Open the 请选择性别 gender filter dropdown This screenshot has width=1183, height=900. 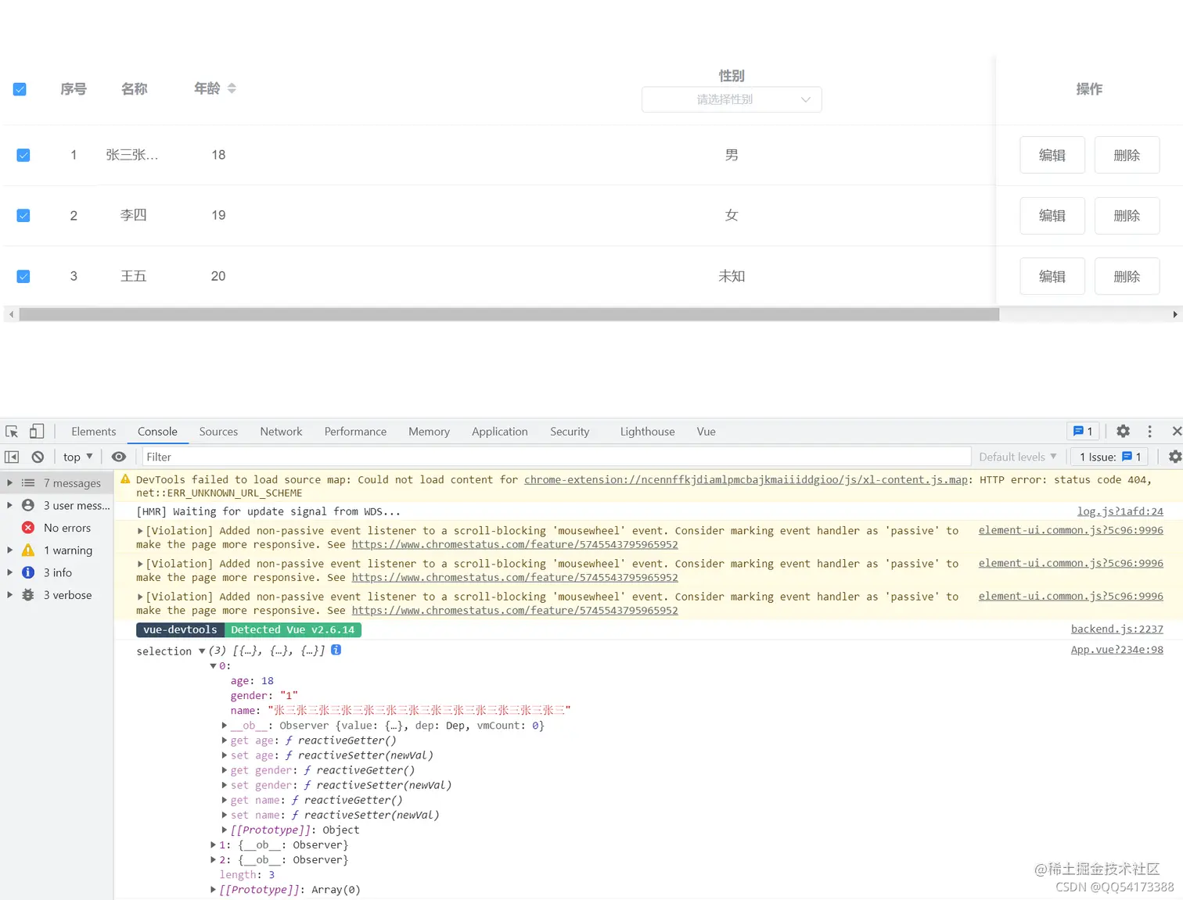point(732,99)
